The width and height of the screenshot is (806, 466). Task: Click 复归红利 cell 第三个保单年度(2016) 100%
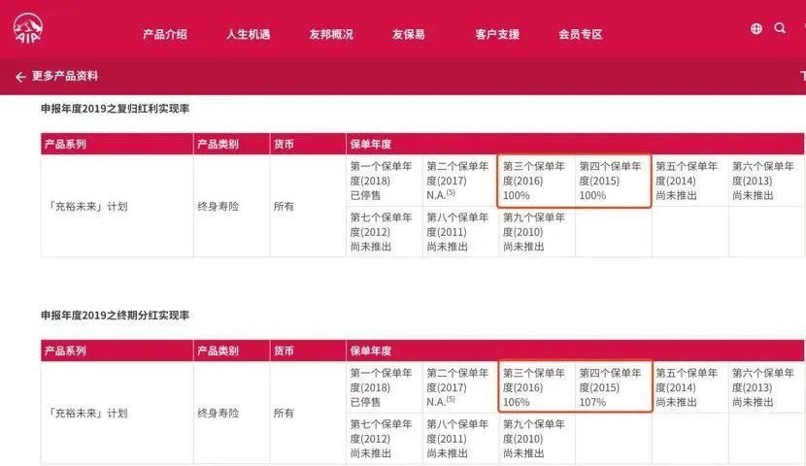pos(537,181)
